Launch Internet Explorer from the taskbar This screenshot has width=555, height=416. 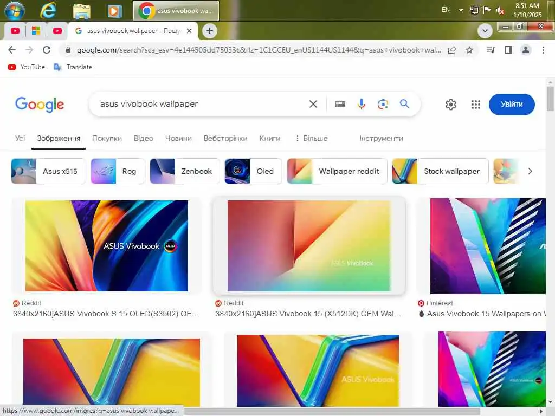click(x=48, y=11)
